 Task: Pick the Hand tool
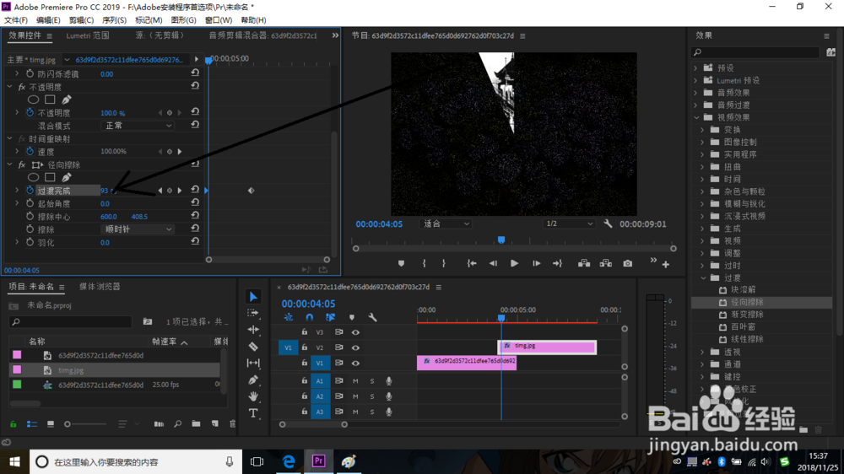click(x=253, y=396)
